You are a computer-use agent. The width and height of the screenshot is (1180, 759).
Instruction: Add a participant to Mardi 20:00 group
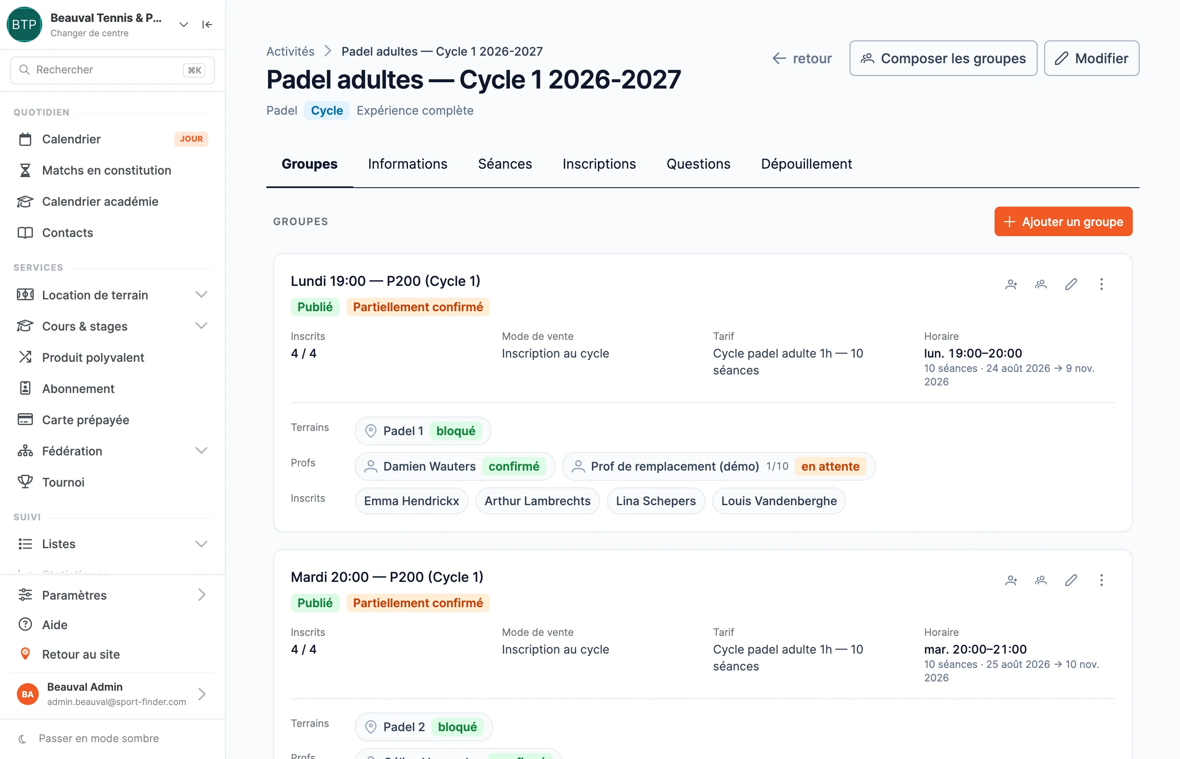click(x=1011, y=580)
